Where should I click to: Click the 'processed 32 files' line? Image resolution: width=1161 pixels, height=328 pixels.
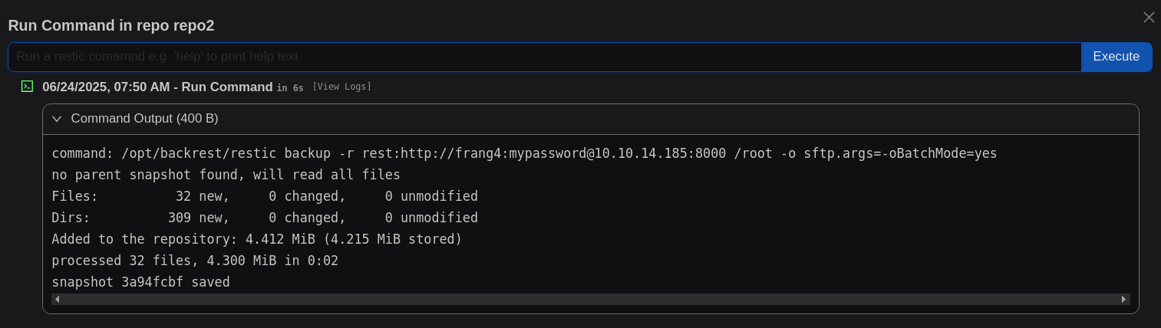point(195,261)
